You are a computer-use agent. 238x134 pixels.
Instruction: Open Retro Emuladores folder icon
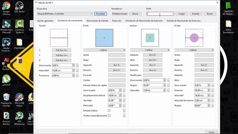[228, 26]
